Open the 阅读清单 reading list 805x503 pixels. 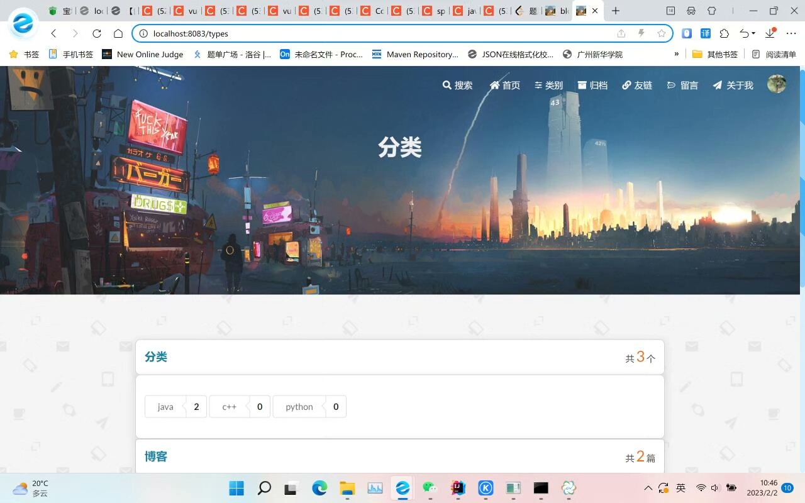774,55
